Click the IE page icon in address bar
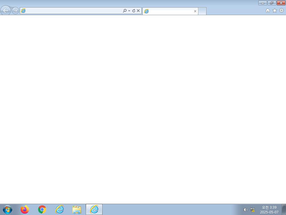The height and width of the screenshot is (215, 286). click(x=23, y=11)
